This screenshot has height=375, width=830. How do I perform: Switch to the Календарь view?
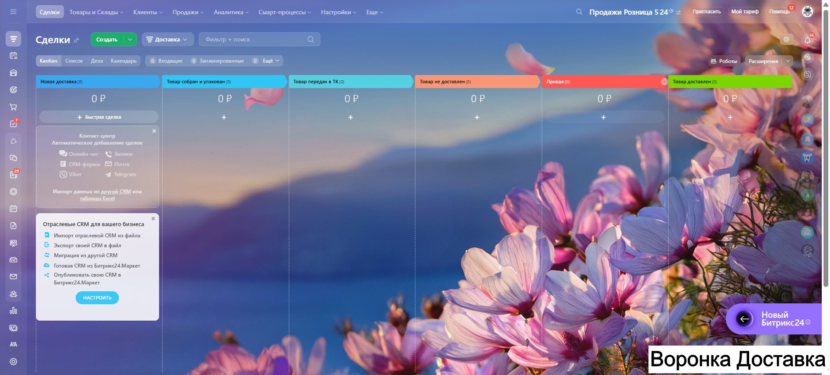coord(124,61)
